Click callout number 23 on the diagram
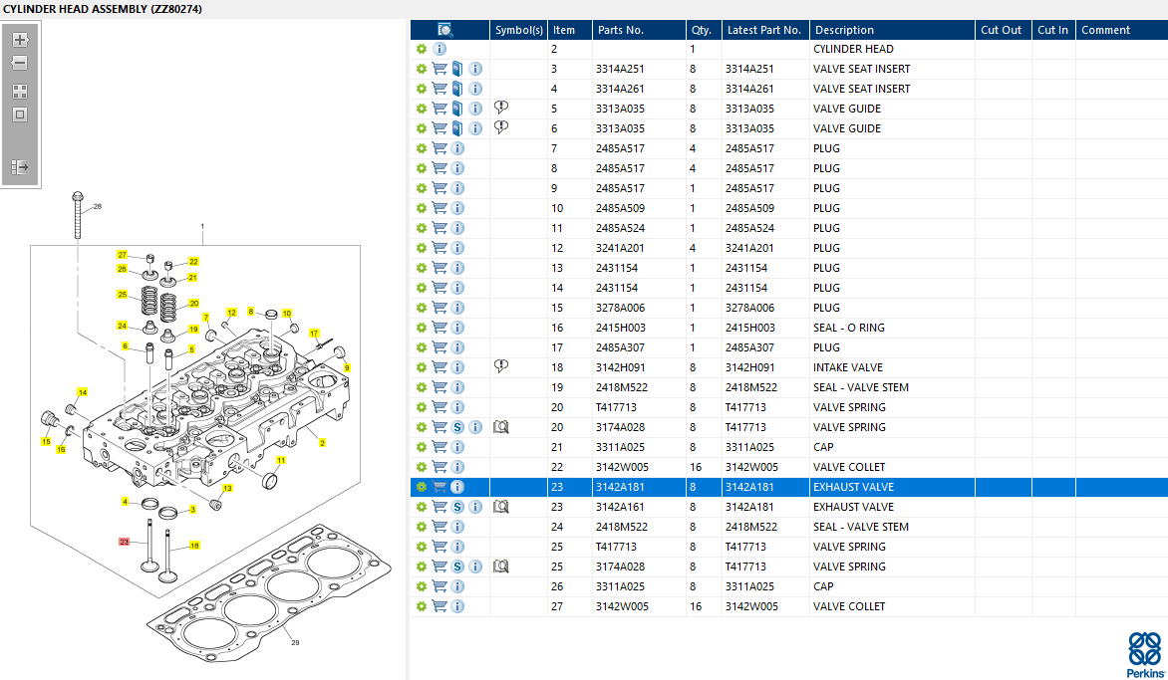 125,542
